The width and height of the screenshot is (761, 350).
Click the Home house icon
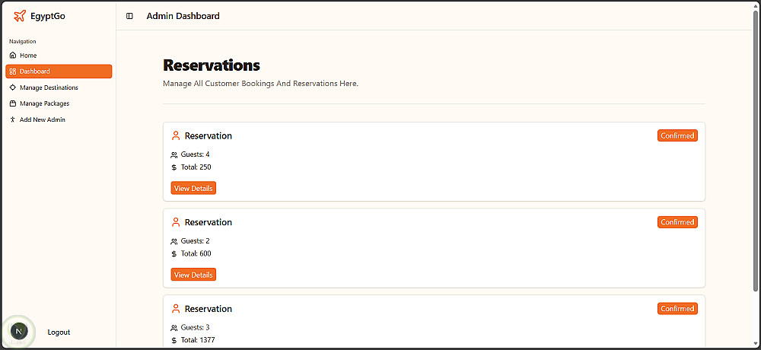point(13,56)
